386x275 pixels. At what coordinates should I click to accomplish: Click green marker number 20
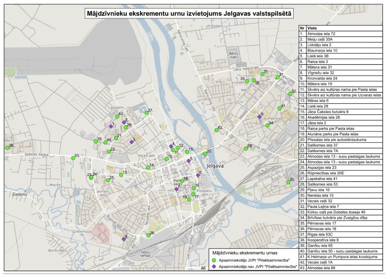click(x=205, y=154)
